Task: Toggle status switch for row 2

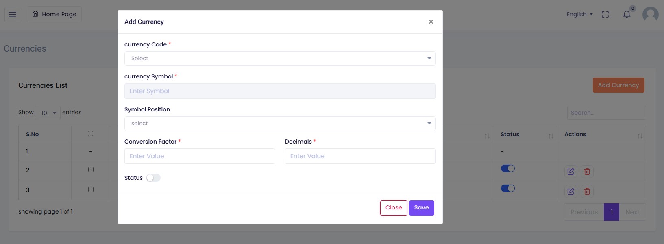Action: tap(507, 168)
